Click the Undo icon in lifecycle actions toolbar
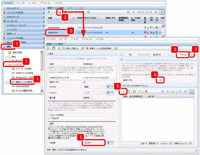 140,91
